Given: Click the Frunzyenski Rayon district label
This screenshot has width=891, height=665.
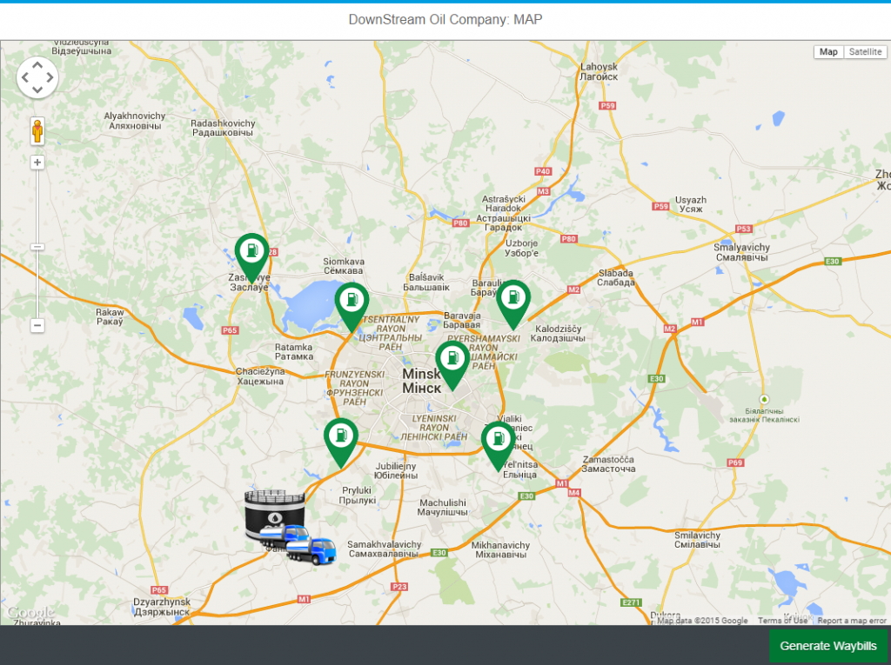Looking at the screenshot, I should tap(354, 389).
